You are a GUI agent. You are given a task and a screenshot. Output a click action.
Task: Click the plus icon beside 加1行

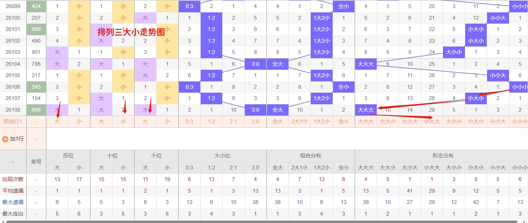5,139
